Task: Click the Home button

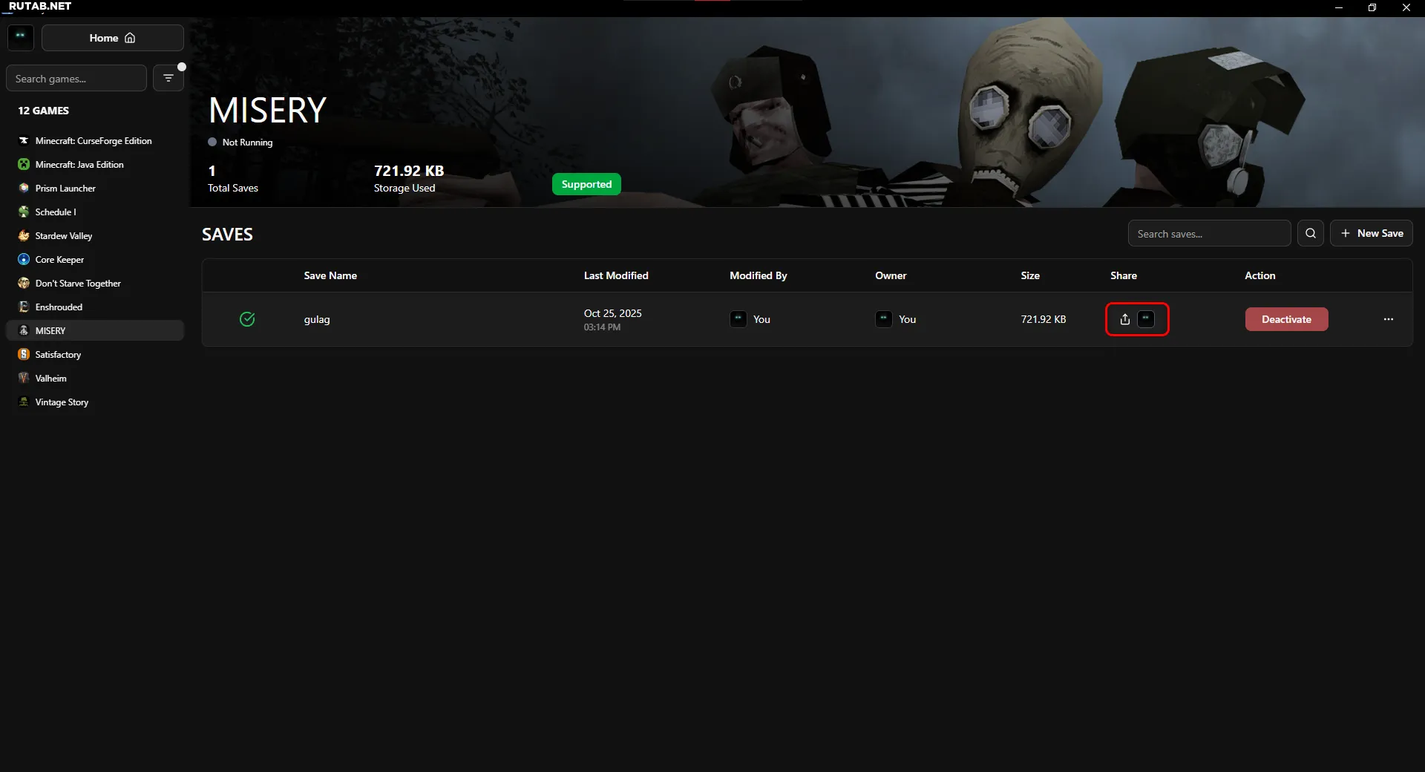Action: point(112,38)
